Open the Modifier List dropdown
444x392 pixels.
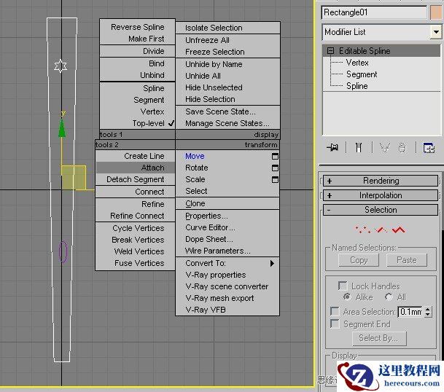pos(436,32)
